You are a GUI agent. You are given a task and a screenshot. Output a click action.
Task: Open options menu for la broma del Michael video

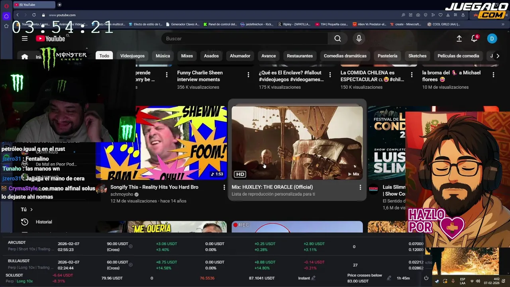tap(493, 75)
